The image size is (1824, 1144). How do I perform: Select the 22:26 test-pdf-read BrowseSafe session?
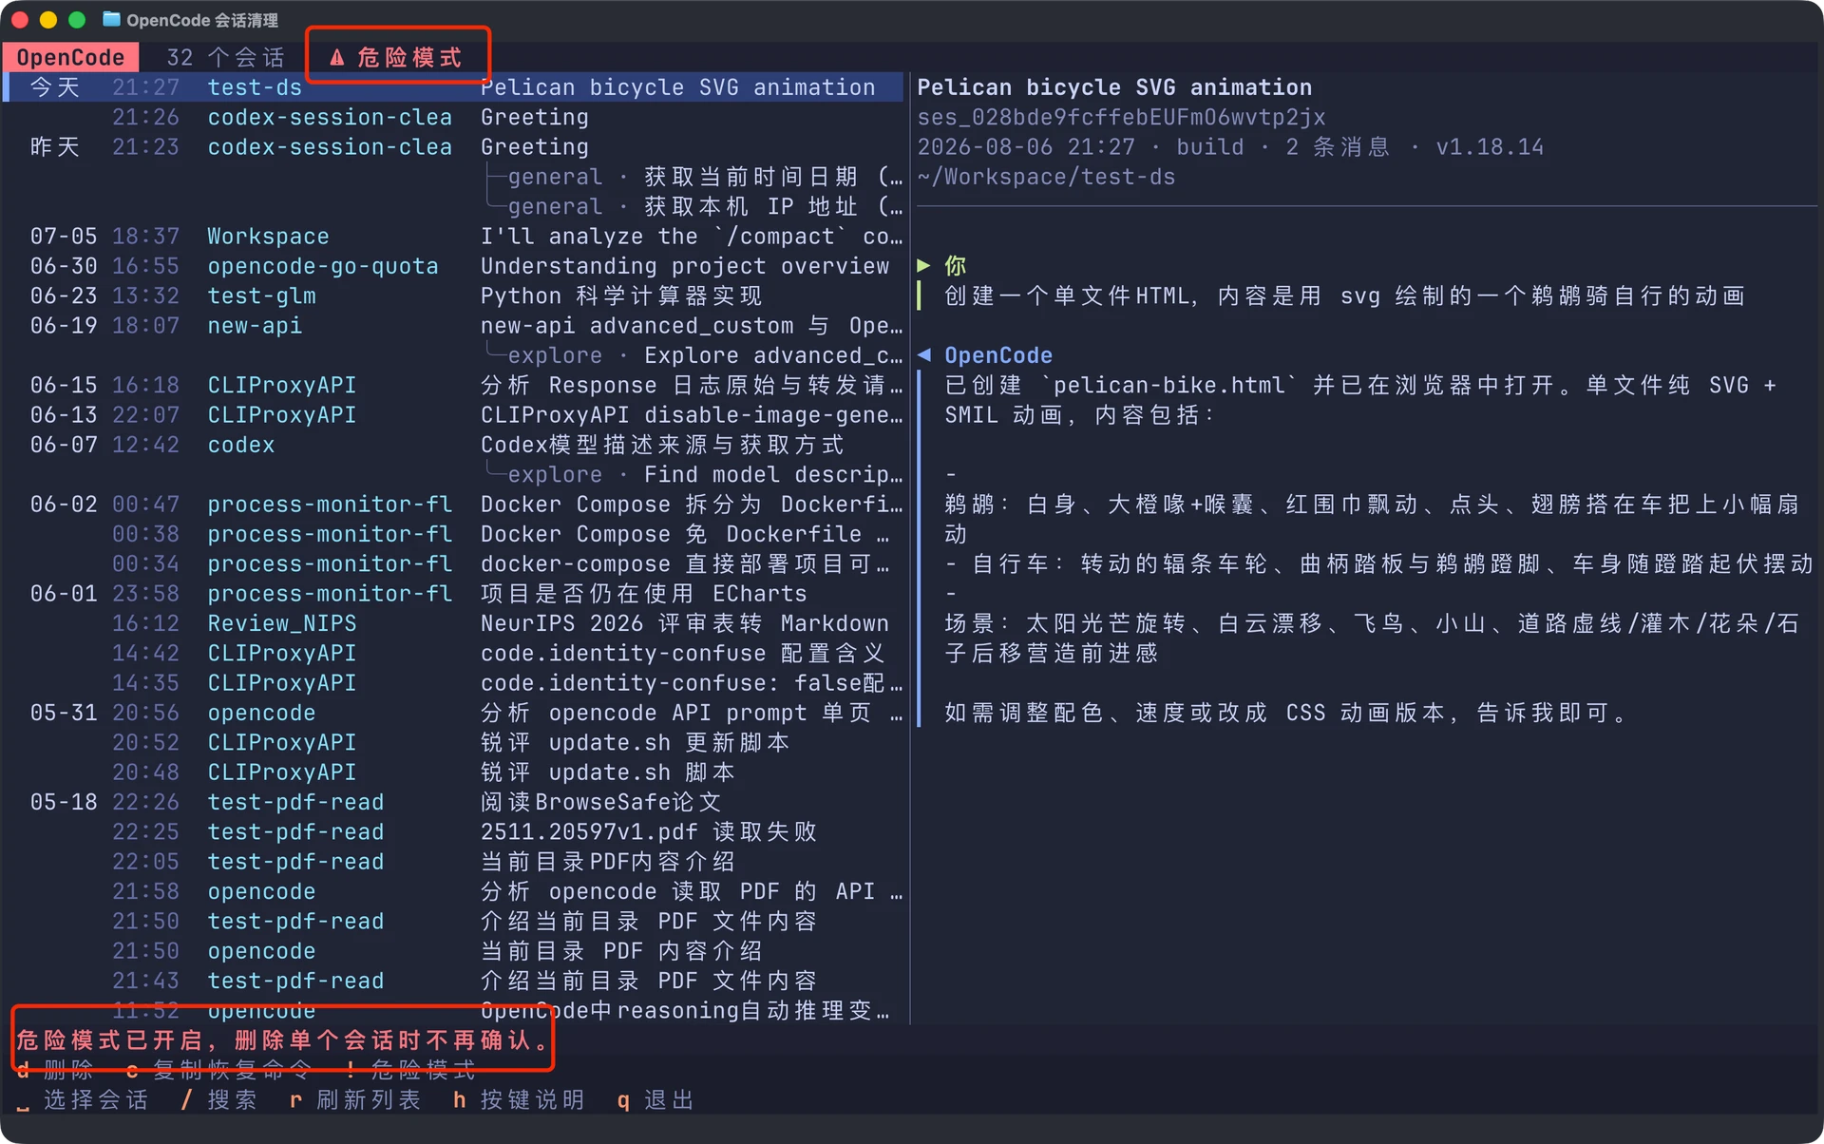coord(452,802)
